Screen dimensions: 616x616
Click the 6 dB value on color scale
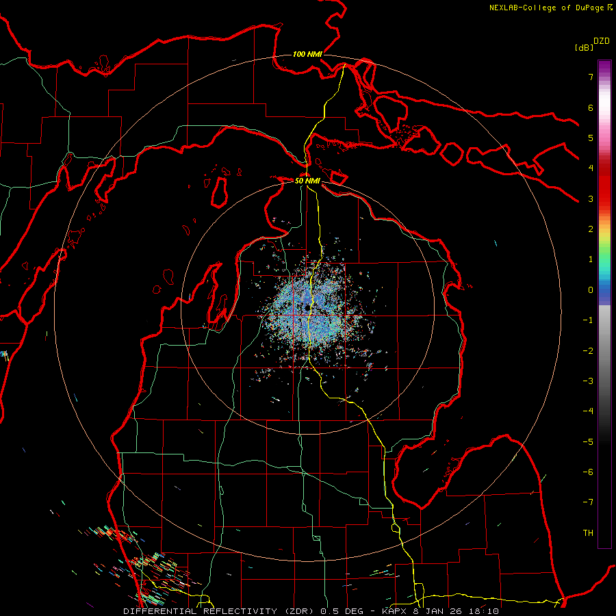coord(591,107)
